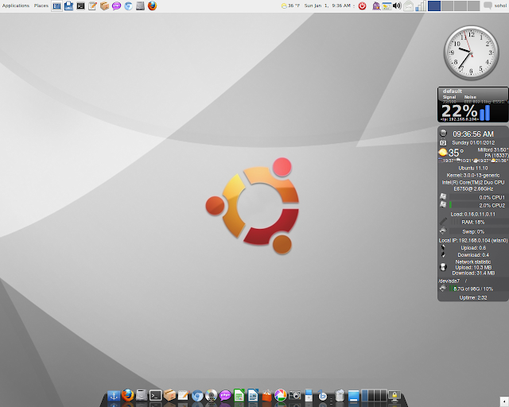Select the active blue workspace in top panel
509x407 pixels.
pos(434,6)
